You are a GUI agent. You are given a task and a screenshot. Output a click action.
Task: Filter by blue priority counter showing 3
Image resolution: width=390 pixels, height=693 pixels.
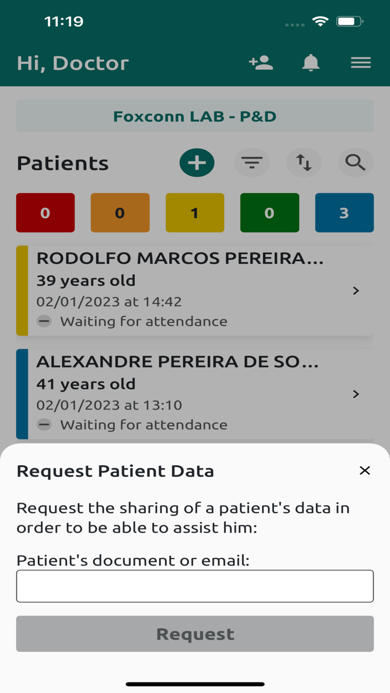coord(344,213)
